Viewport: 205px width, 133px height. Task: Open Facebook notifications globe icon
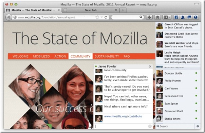click(195, 17)
